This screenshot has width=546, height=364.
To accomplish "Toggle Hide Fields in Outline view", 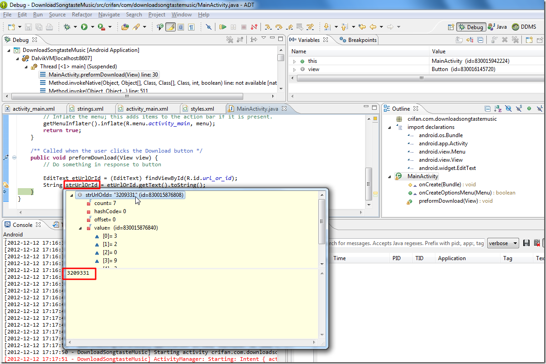I will click(508, 108).
